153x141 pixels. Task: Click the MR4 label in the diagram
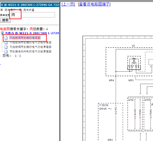[111, 80]
